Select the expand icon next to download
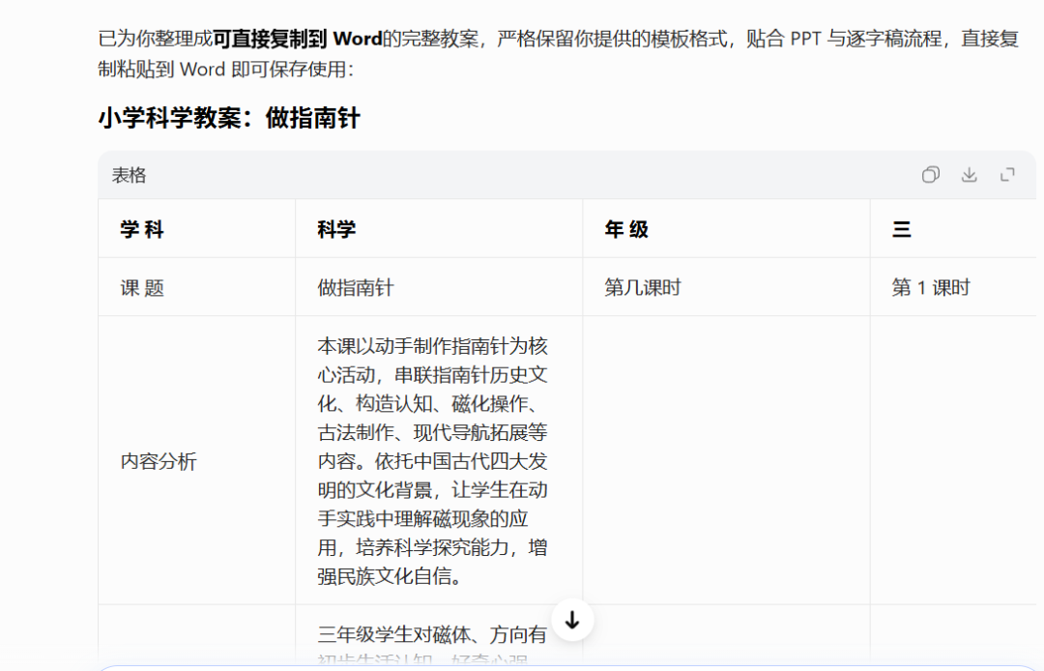This screenshot has width=1044, height=671. coord(1007,174)
